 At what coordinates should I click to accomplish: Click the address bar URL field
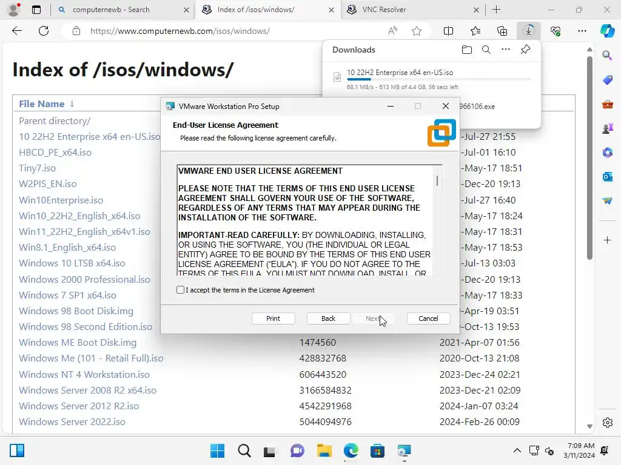point(180,31)
